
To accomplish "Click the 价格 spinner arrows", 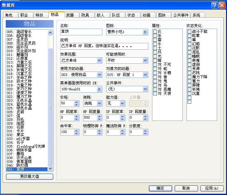I will click(77, 103).
